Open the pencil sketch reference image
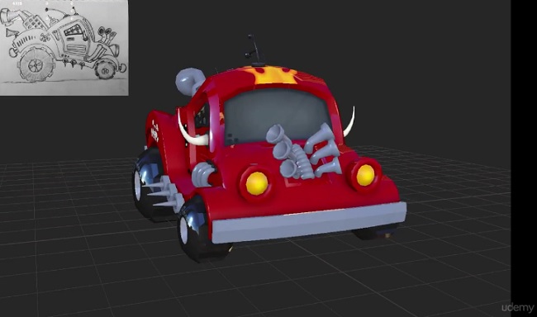Image resolution: width=537 pixels, height=317 pixels. (x=64, y=48)
